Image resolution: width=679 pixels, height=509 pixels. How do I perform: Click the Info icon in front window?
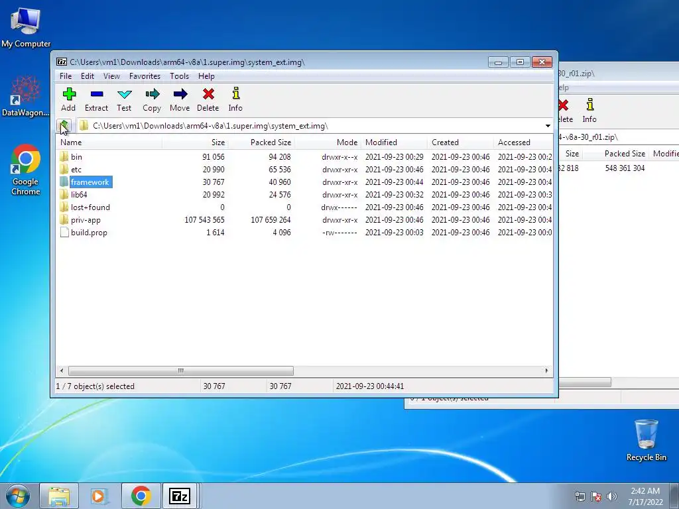click(235, 99)
